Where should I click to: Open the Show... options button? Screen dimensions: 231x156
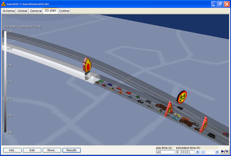click(x=52, y=150)
